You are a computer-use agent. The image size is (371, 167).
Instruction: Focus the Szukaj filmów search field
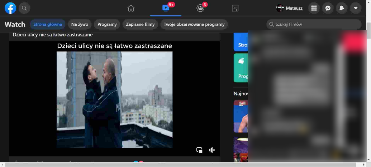coord(314,24)
